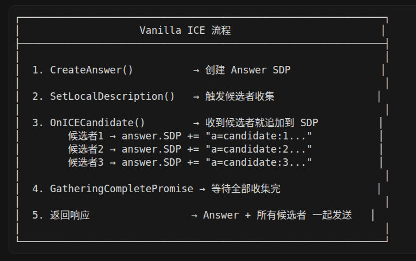Click OnICECandidate() in step 3
Image resolution: width=416 pixels, height=261 pixels.
tap(98, 123)
